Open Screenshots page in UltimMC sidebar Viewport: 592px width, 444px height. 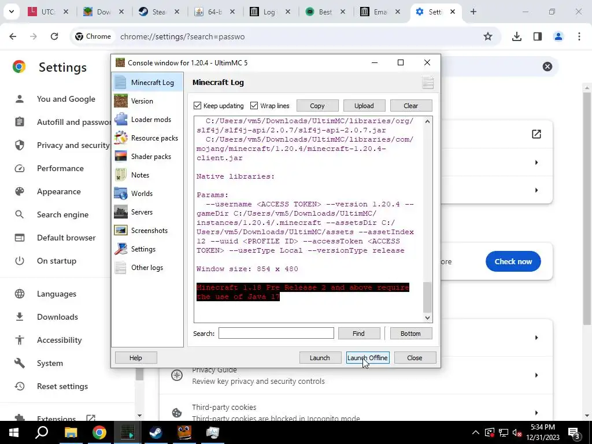pyautogui.click(x=147, y=230)
